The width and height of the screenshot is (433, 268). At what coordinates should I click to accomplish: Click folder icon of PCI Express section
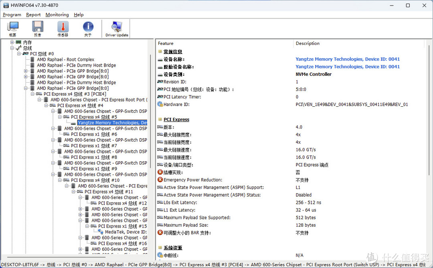[160, 120]
